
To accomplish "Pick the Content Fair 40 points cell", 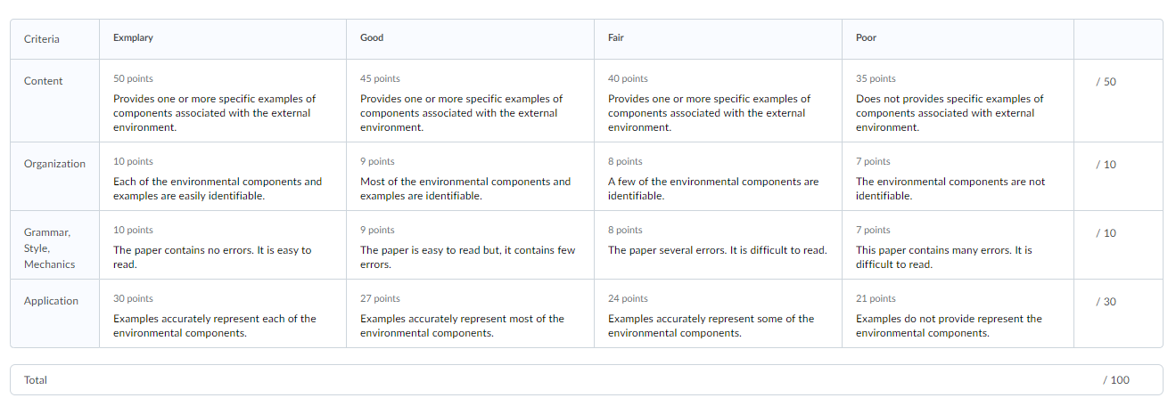I will (718, 101).
